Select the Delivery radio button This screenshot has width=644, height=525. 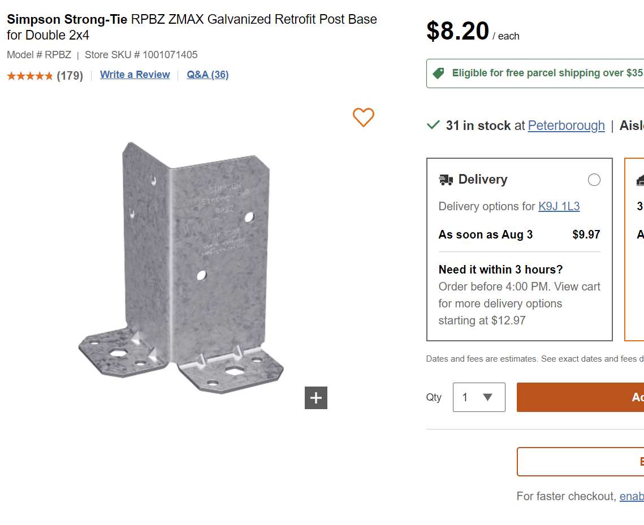[594, 180]
